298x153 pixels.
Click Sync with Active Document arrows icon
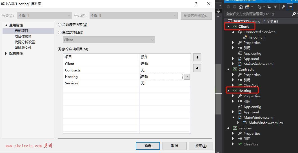coord(269,7)
